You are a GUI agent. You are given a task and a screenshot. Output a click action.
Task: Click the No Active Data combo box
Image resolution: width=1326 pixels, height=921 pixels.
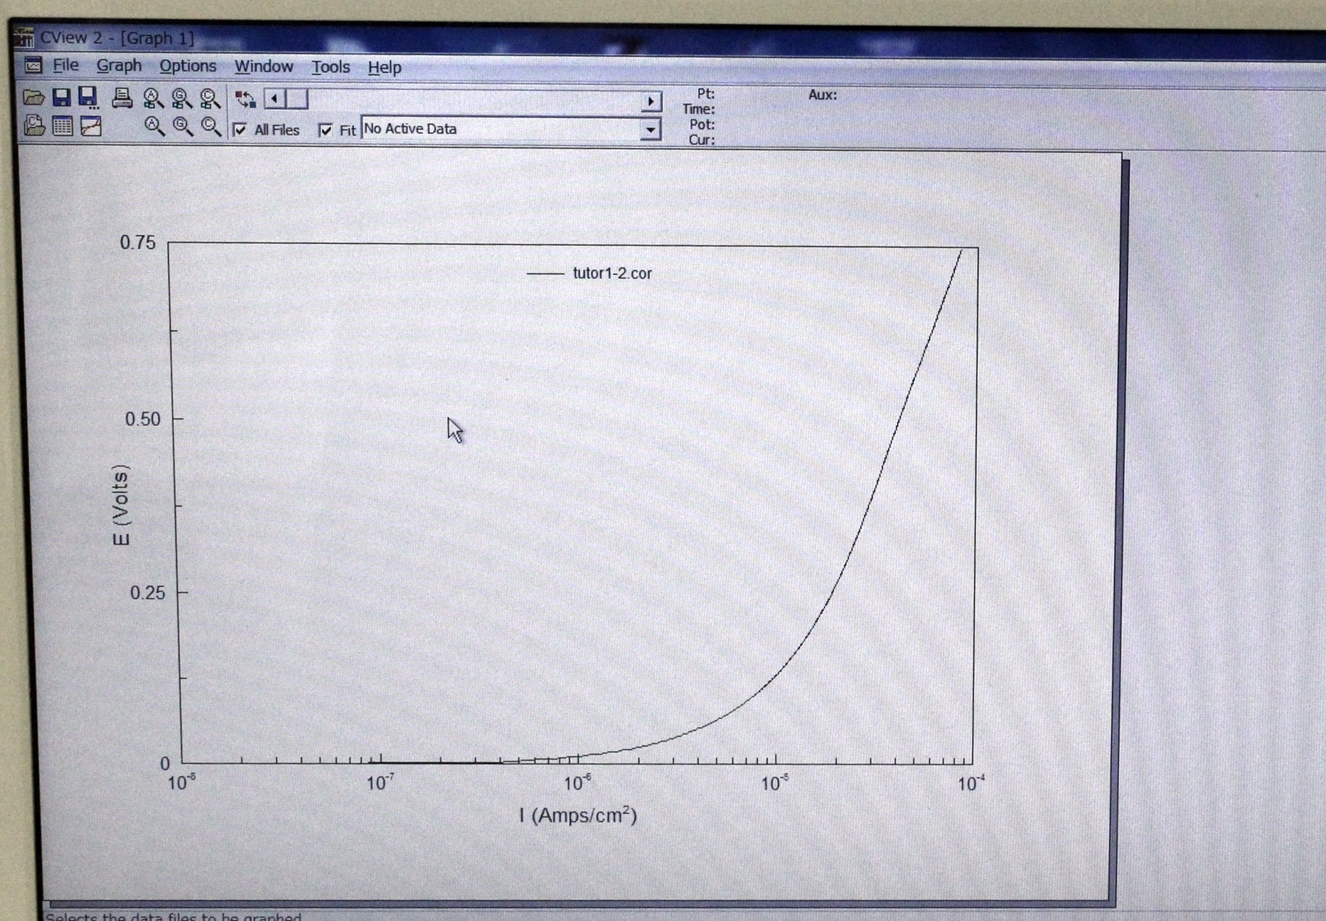(x=510, y=129)
